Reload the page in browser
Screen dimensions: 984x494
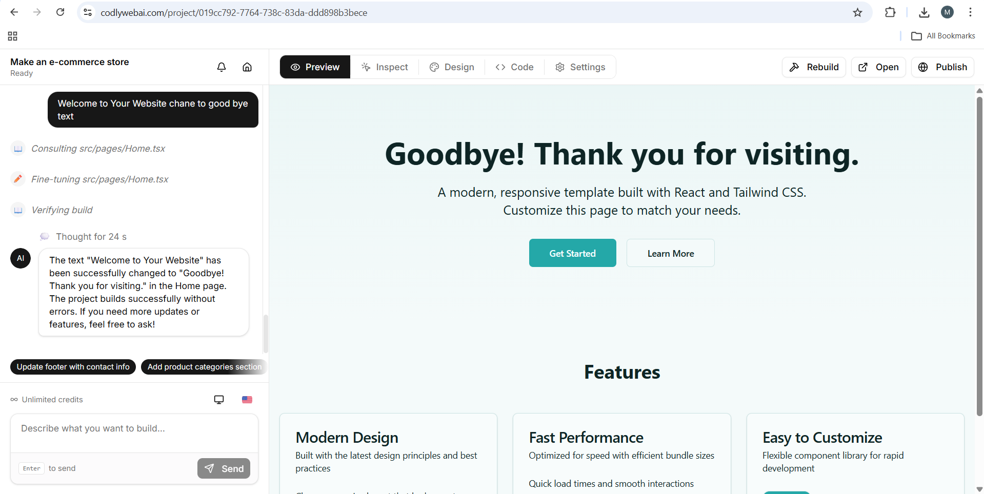[60, 12]
